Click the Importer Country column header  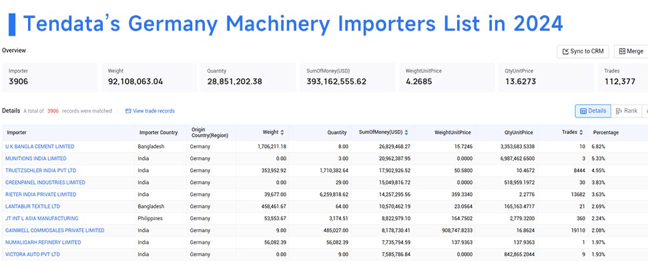(159, 133)
